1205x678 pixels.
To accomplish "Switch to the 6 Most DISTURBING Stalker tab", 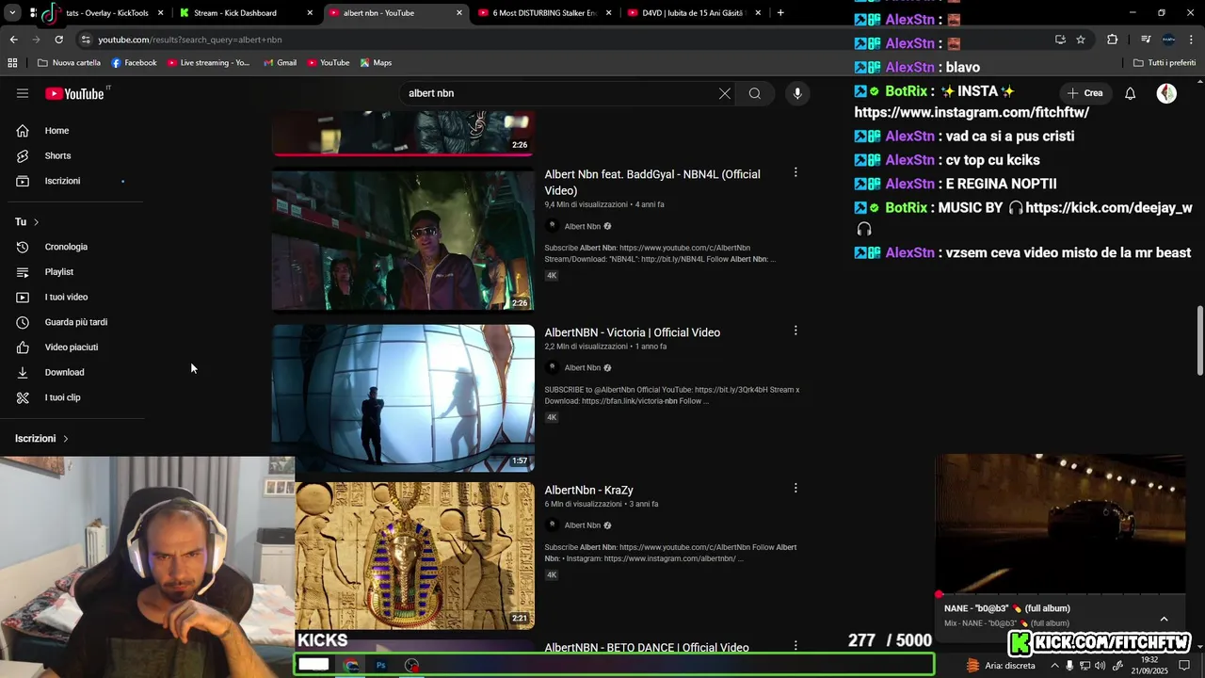I will tap(545, 13).
